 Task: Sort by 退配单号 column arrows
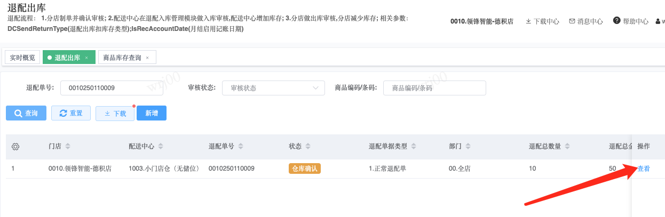point(240,147)
